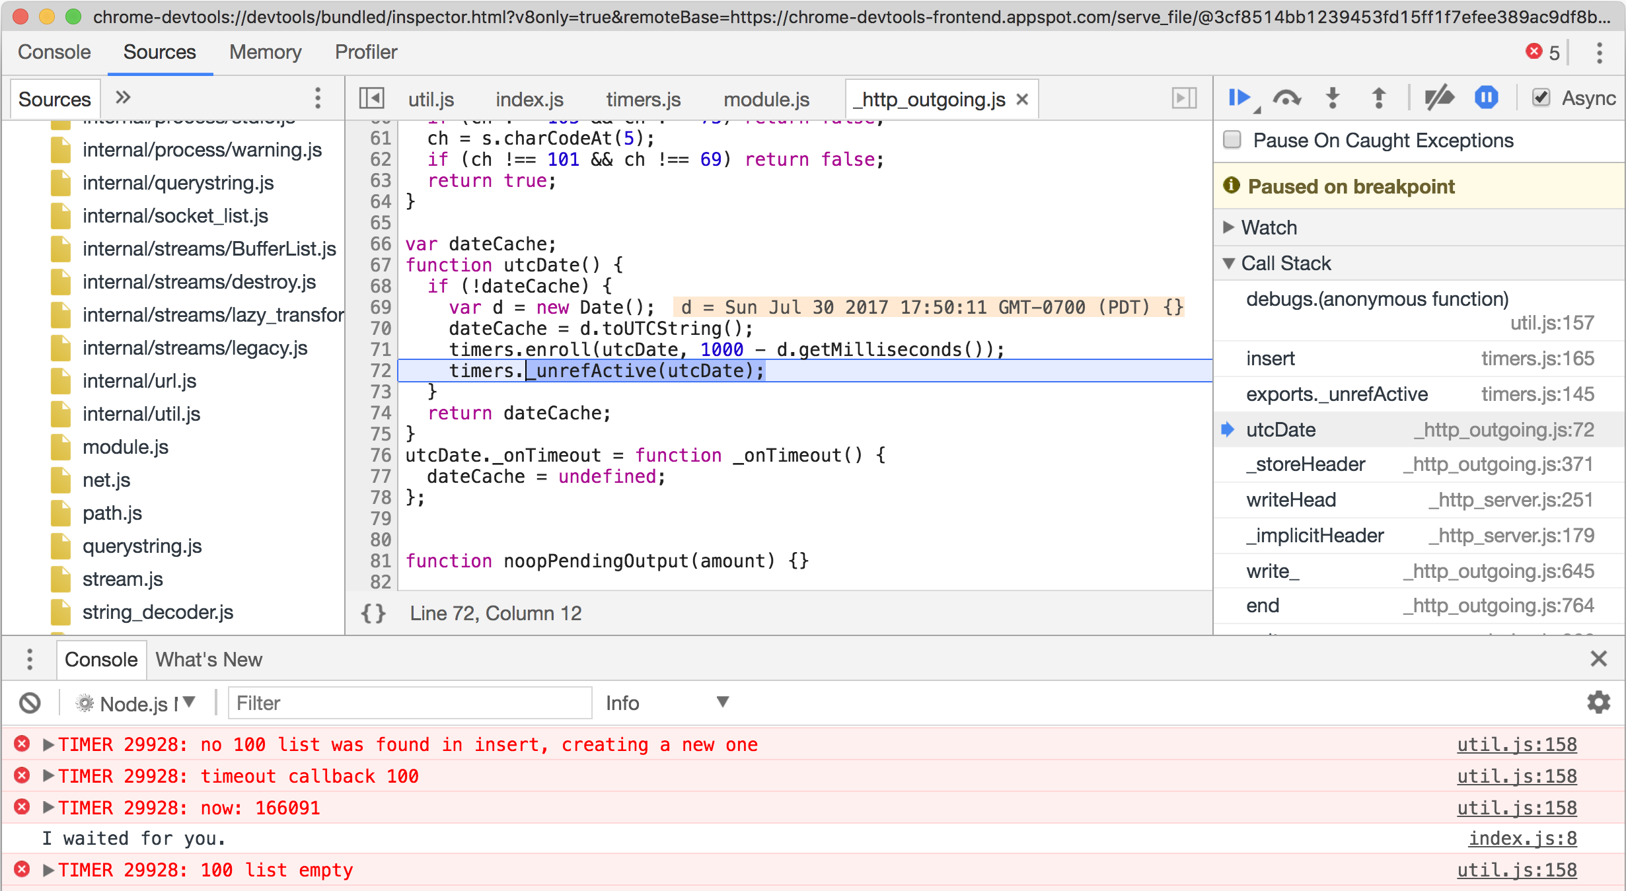Screen dimensions: 1626x891
Task: Click the internal/url.js file icon
Action: click(61, 381)
